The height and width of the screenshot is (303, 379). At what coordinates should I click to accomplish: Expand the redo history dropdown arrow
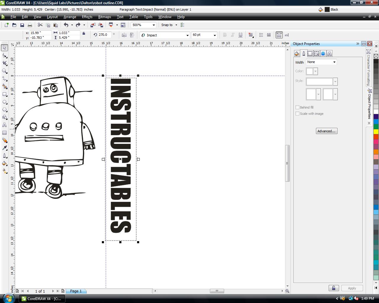[84, 25]
